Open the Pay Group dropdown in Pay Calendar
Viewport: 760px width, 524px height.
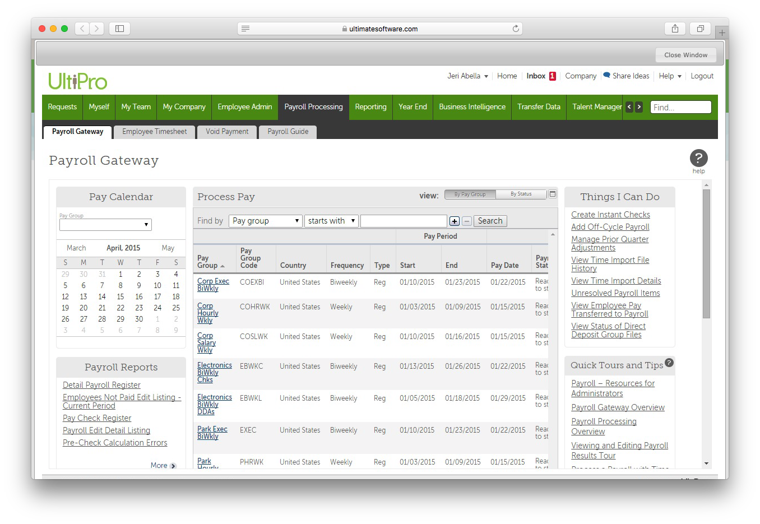(105, 225)
